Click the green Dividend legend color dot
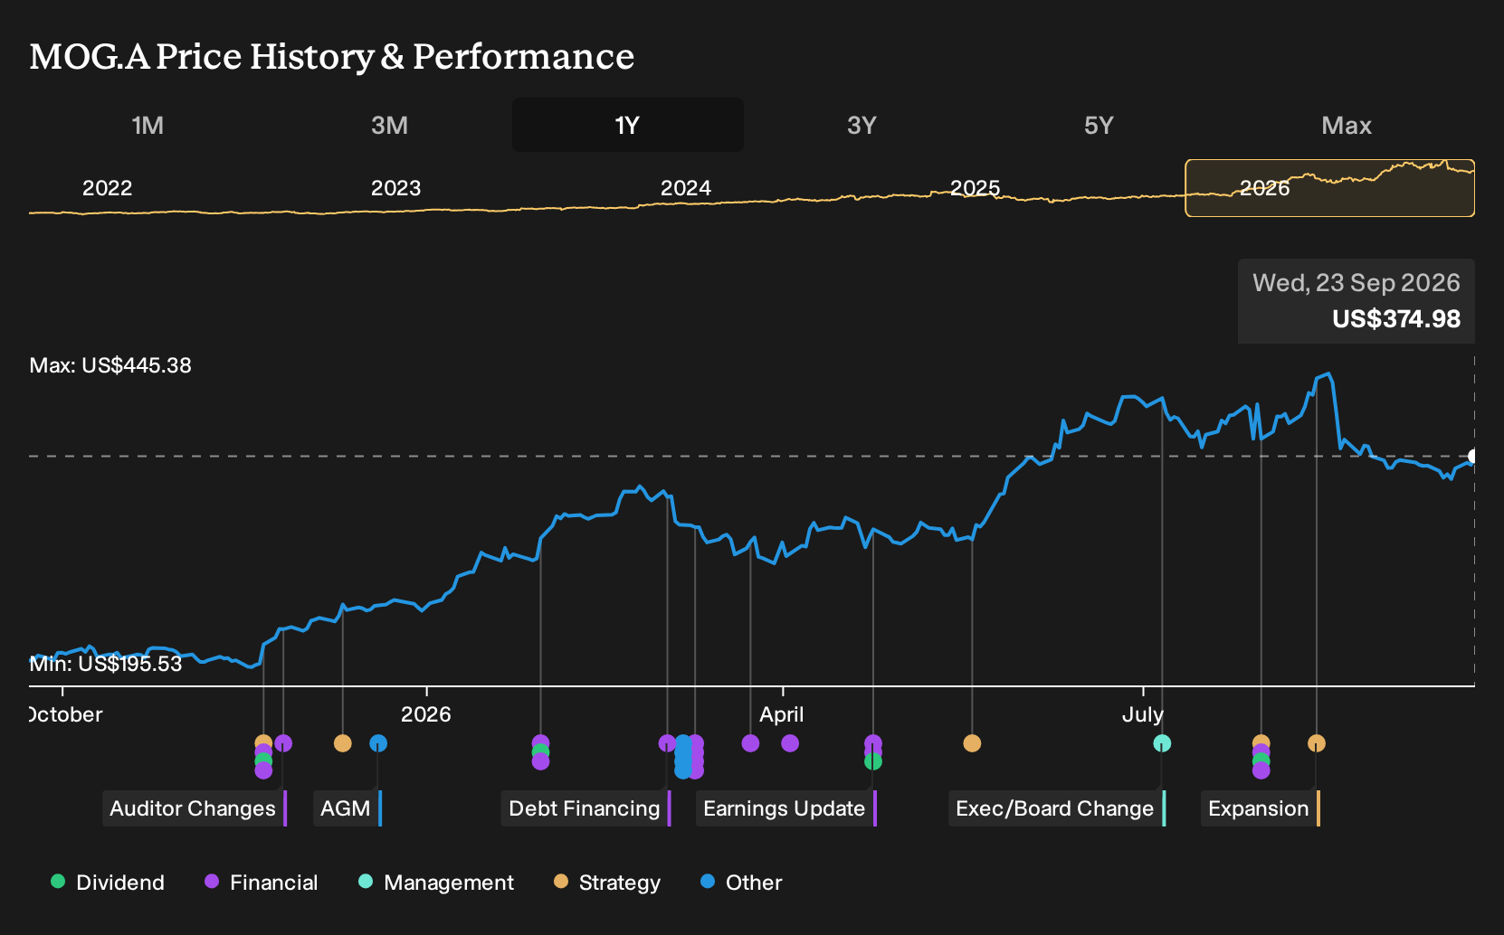1504x935 pixels. tap(58, 882)
